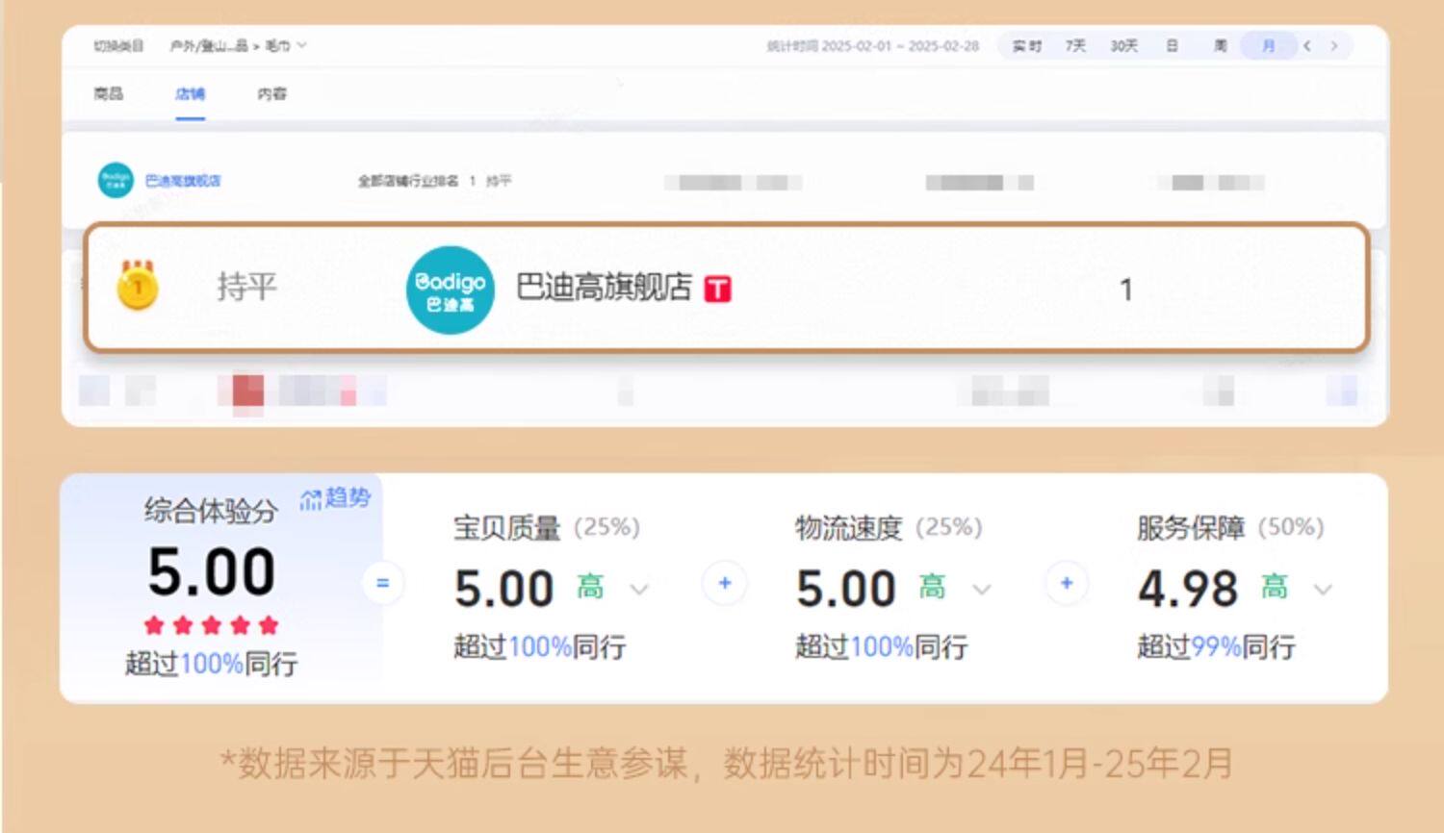
Task: Click the 切换类目 label
Action: coord(118,45)
